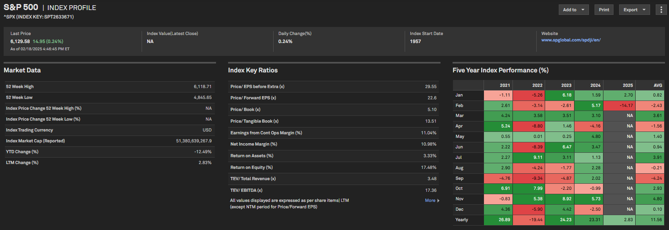Click the AVG column header
Viewport: 669px width, 230px height.
pyautogui.click(x=650, y=85)
